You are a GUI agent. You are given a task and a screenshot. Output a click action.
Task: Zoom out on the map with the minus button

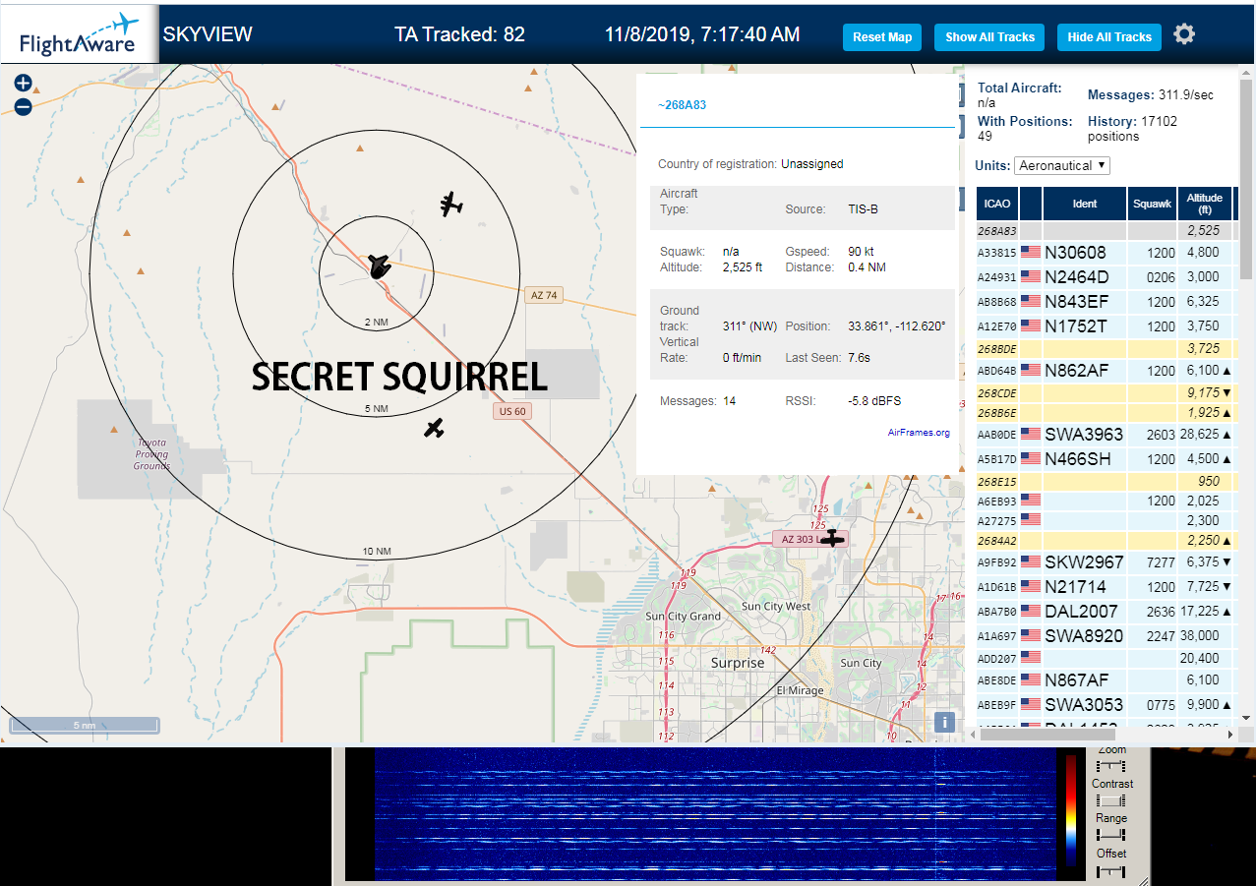tap(24, 106)
